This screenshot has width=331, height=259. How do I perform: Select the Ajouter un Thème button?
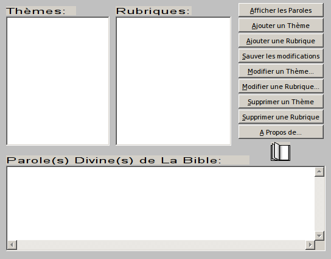click(x=280, y=26)
